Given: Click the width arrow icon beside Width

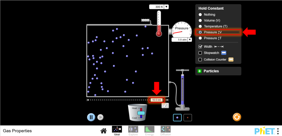Looking at the screenshot, I should pos(219,47).
